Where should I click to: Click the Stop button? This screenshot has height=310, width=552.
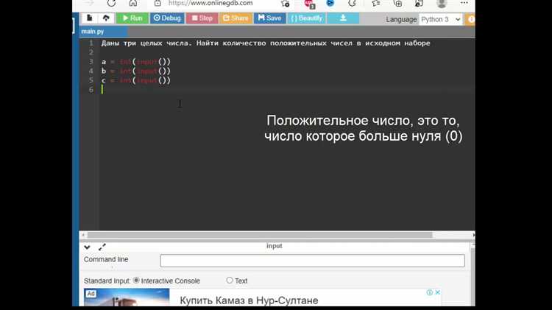[x=202, y=18]
